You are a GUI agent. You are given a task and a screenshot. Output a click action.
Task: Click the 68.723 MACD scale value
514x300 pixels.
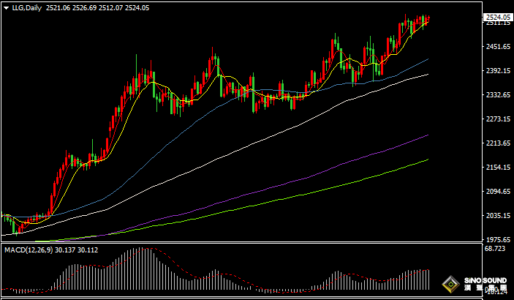click(x=496, y=250)
